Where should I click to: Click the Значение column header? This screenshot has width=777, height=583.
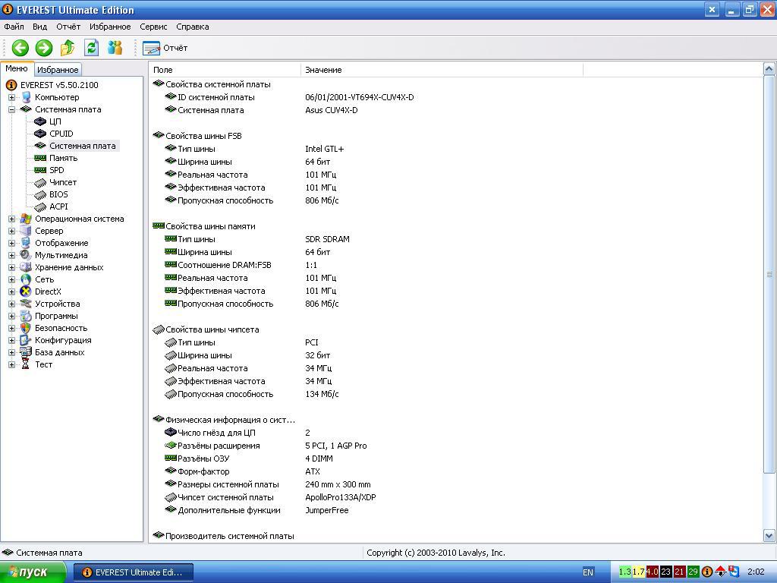(x=323, y=70)
